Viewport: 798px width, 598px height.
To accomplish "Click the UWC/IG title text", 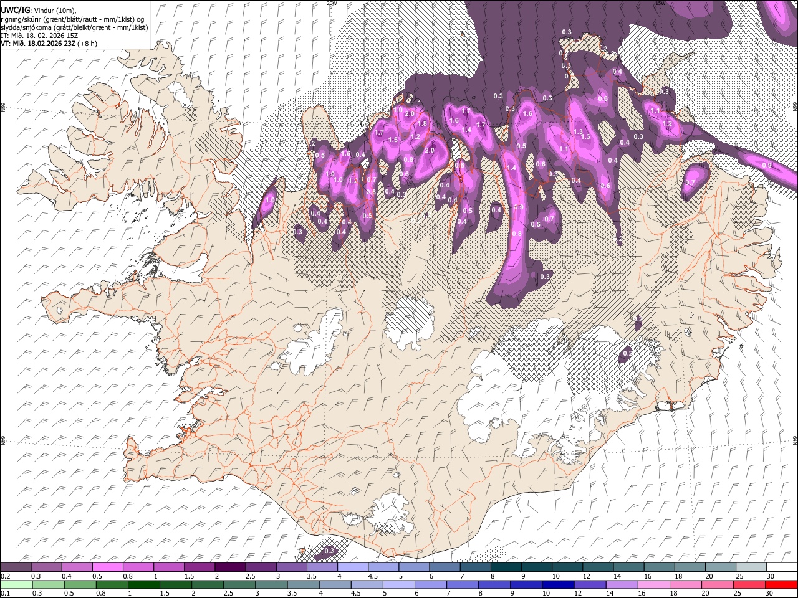I will coord(15,10).
